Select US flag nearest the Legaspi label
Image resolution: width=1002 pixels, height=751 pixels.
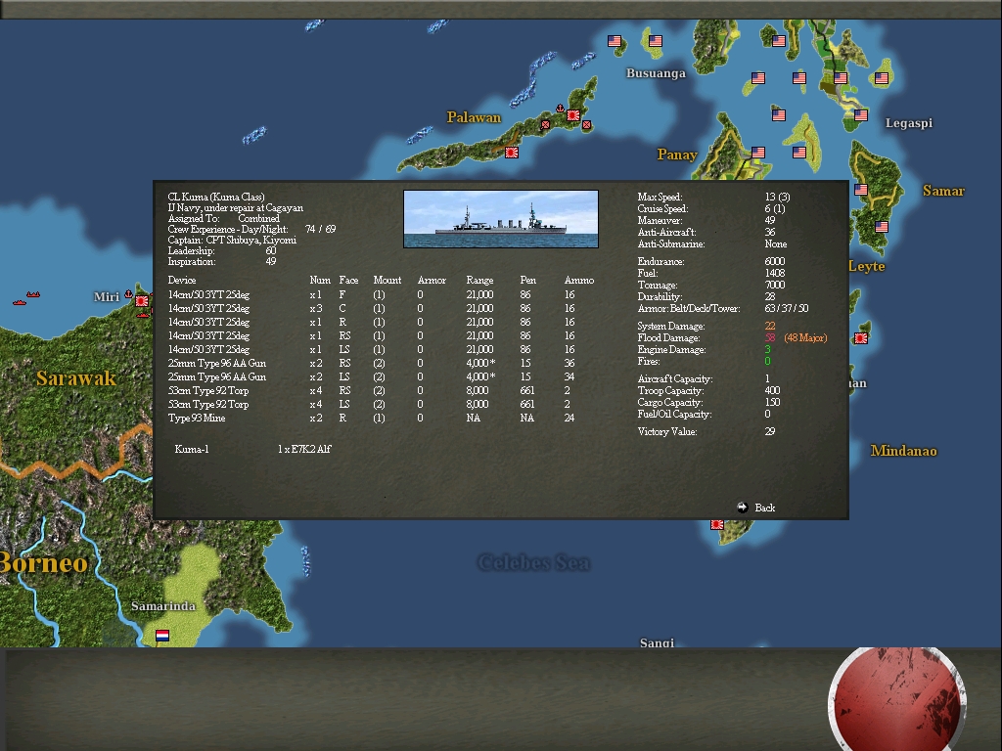[x=861, y=115]
